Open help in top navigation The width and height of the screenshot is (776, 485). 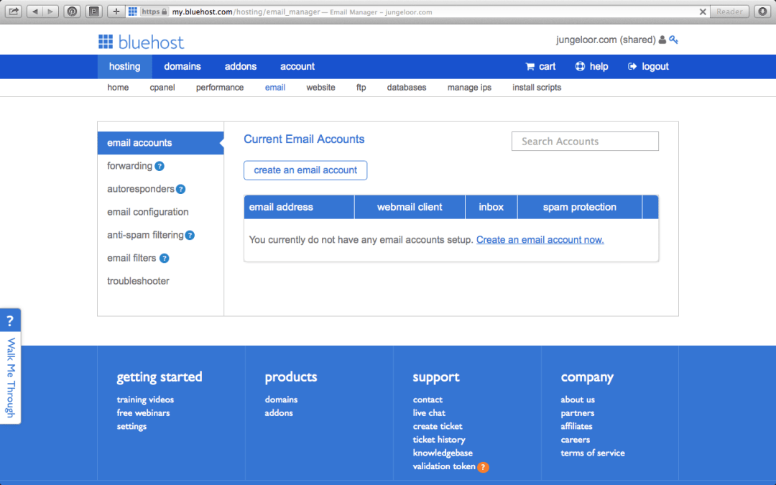(x=591, y=66)
